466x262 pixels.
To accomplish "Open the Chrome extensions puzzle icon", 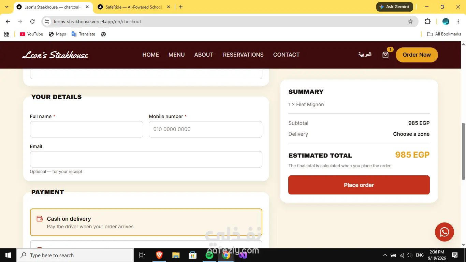I will (427, 21).
